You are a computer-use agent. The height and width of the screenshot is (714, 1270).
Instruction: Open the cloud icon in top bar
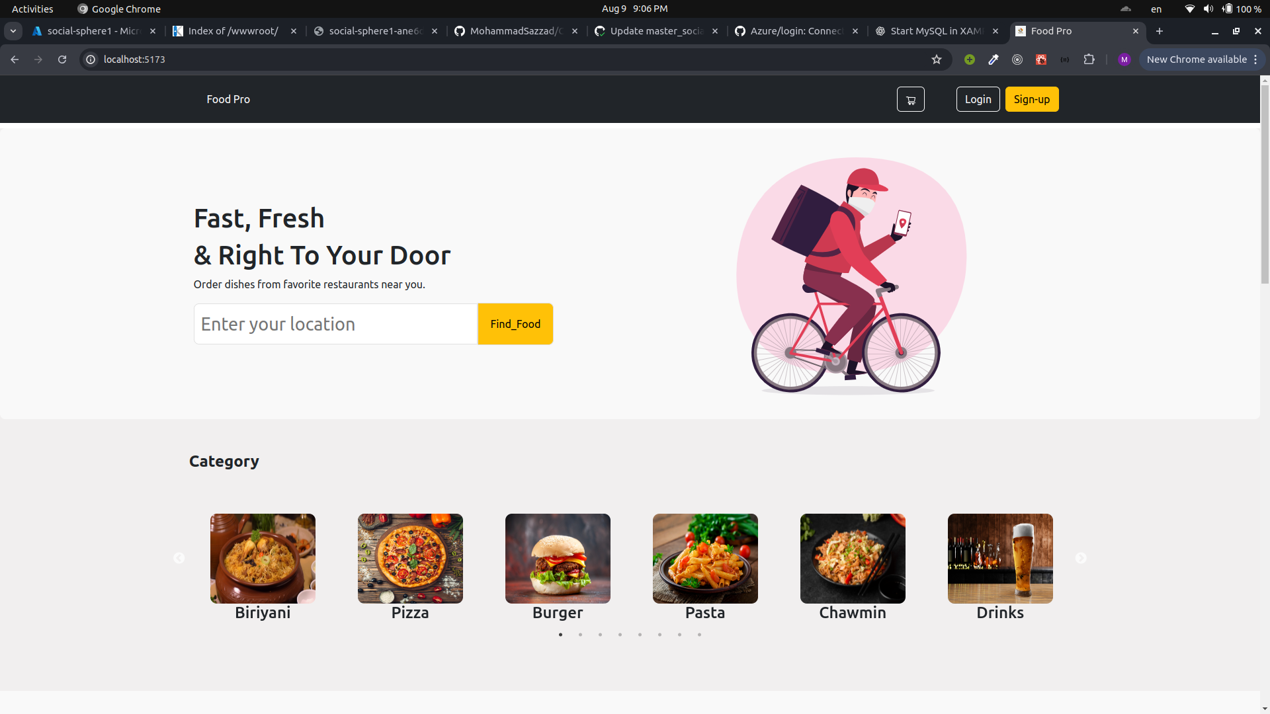pos(1126,9)
